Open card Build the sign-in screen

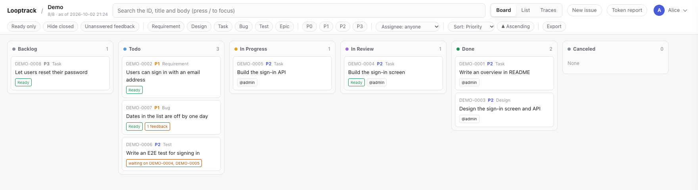[393, 73]
